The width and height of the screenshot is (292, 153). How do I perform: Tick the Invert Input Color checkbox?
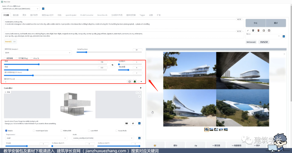click(34, 131)
